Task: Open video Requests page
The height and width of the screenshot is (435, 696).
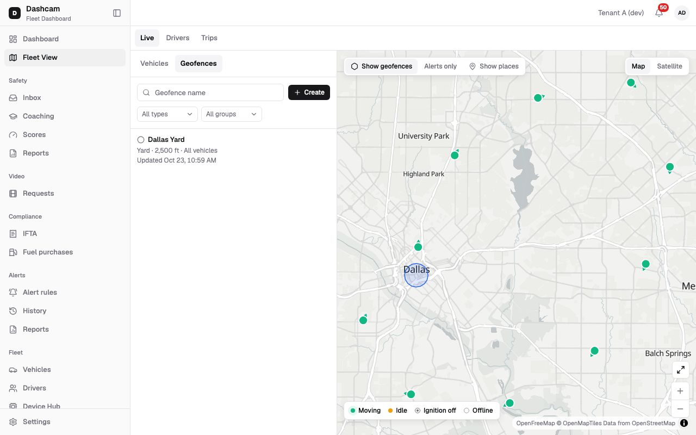Action: click(x=65, y=194)
